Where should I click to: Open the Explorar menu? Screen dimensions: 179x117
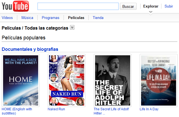click(x=151, y=6)
